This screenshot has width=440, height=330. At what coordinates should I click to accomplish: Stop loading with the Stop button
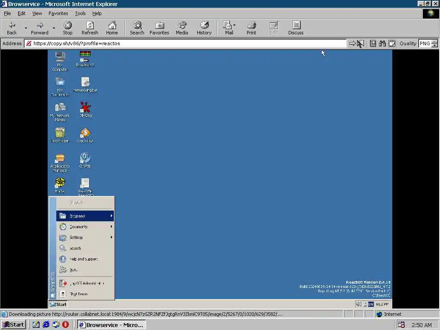click(67, 28)
